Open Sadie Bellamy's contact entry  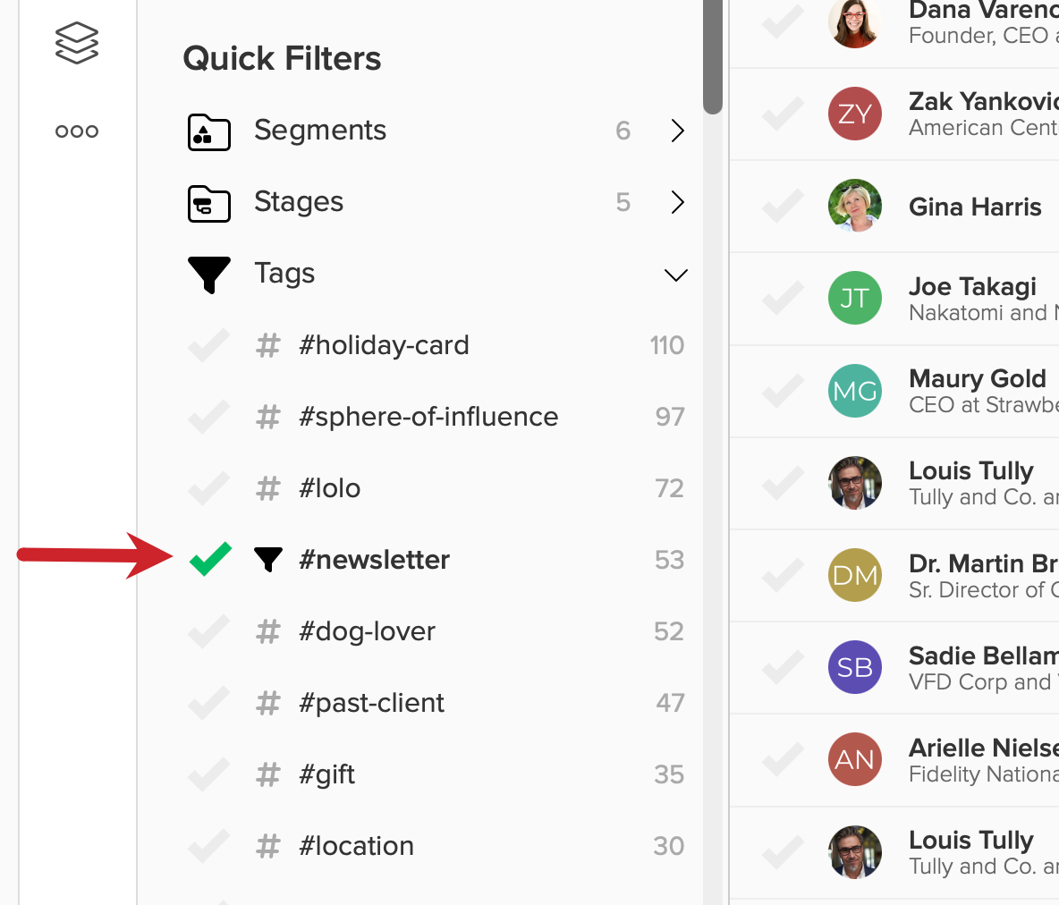pyautogui.click(x=982, y=667)
